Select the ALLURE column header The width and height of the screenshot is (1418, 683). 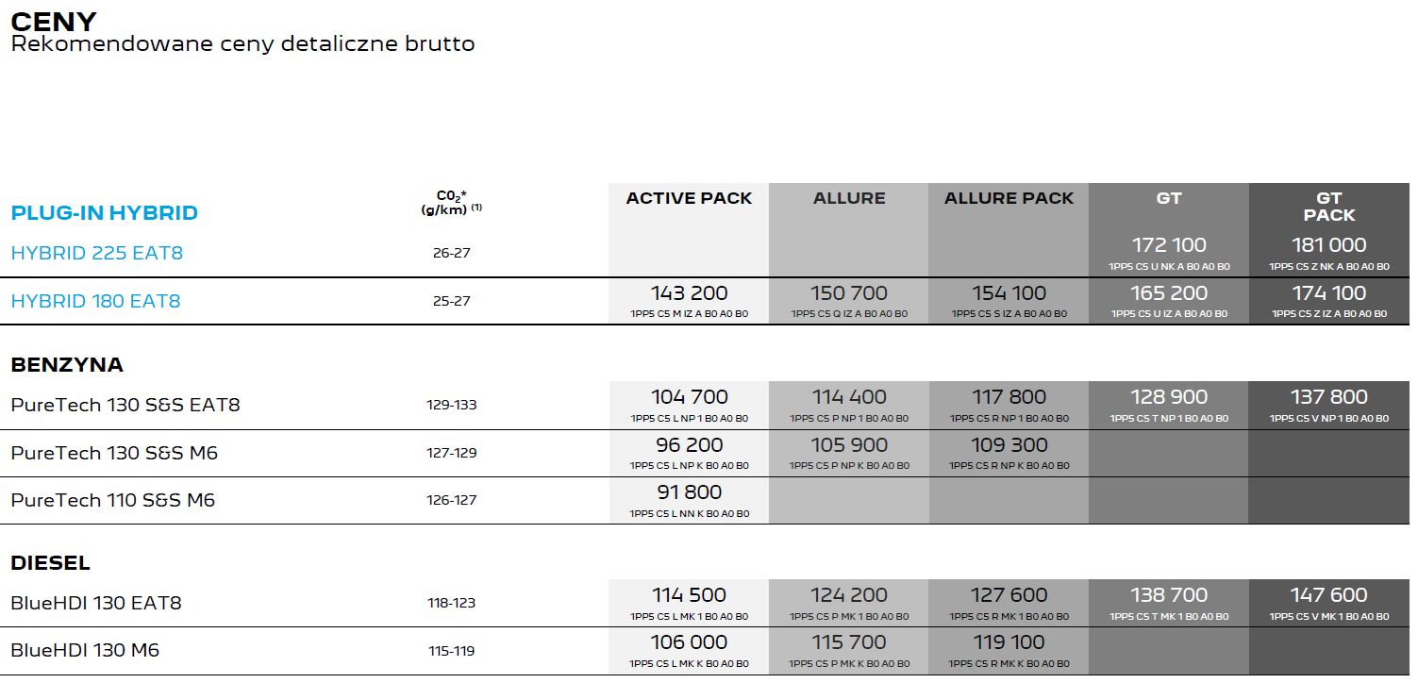coord(849,198)
